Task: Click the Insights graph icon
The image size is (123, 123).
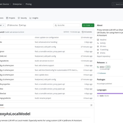Action: (30, 18)
